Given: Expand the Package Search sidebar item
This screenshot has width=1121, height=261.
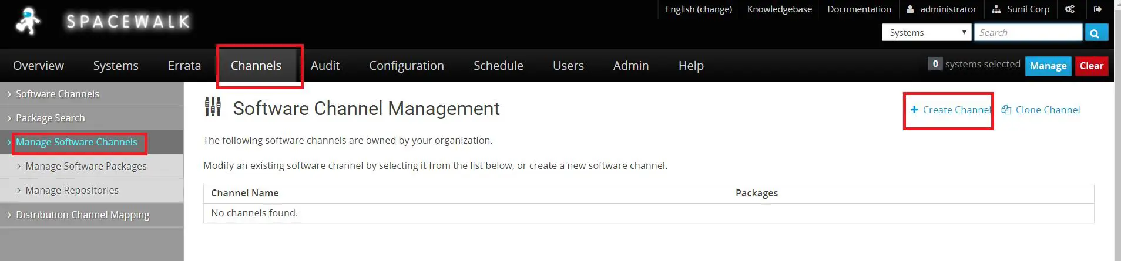Looking at the screenshot, I should click(92, 118).
